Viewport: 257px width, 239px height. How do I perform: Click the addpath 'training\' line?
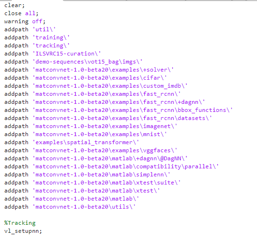tap(37, 37)
